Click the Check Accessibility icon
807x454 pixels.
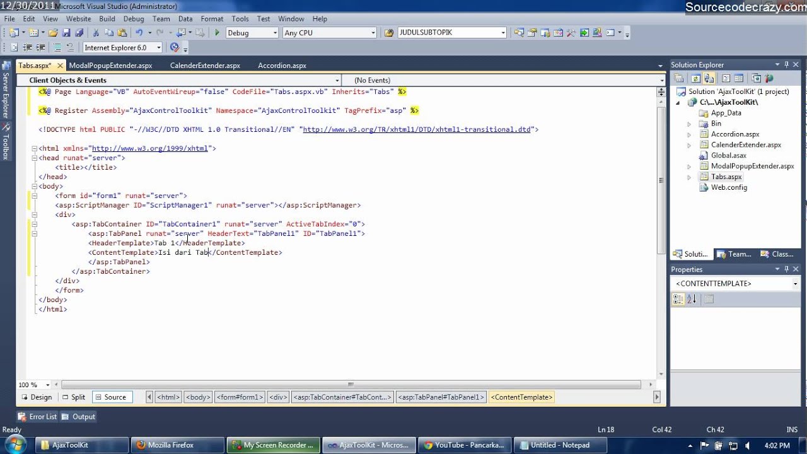pyautogui.click(x=175, y=47)
